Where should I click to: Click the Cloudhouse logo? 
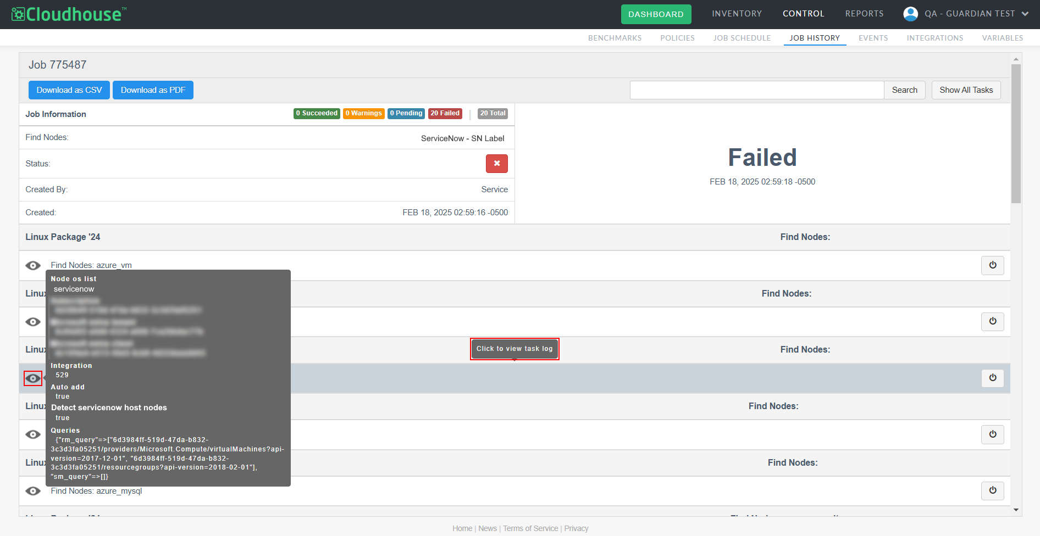coord(69,14)
